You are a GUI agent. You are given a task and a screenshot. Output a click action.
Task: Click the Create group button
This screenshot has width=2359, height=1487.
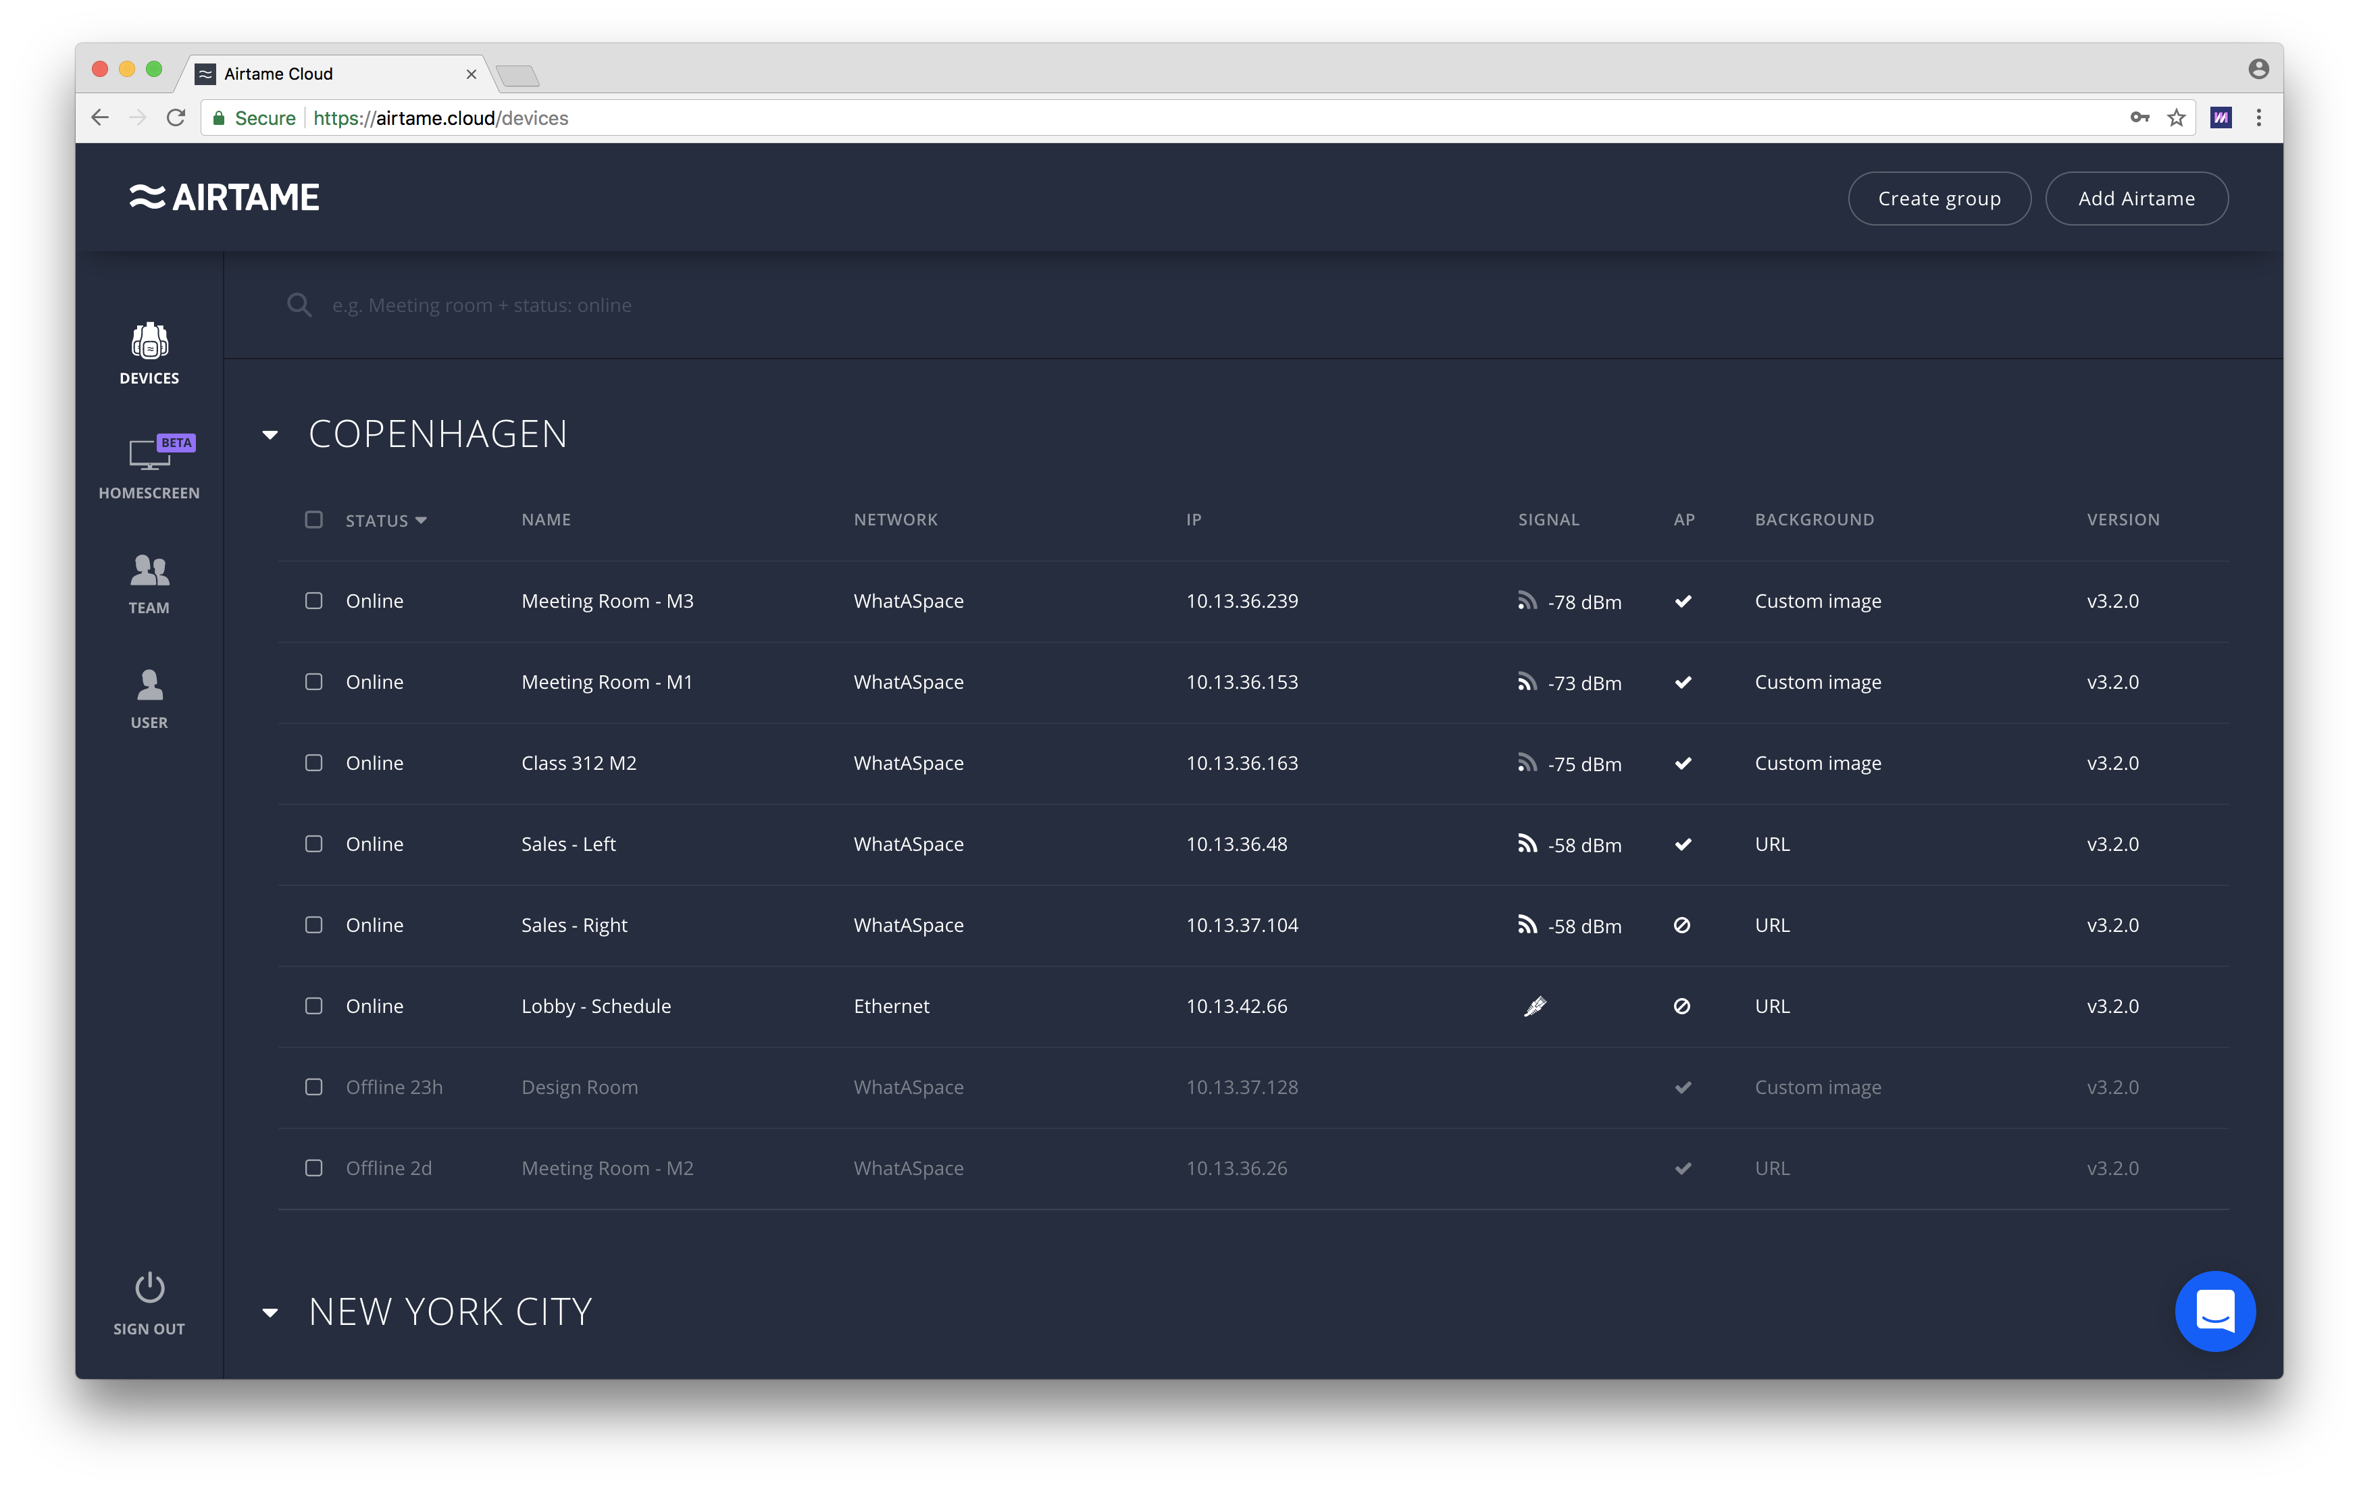pyautogui.click(x=1939, y=198)
